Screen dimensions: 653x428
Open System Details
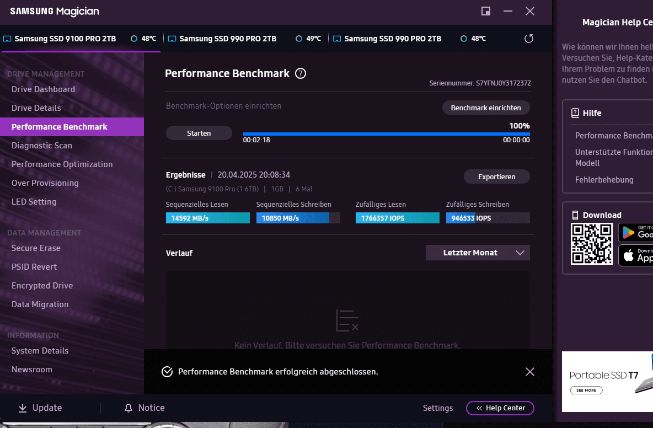click(40, 351)
